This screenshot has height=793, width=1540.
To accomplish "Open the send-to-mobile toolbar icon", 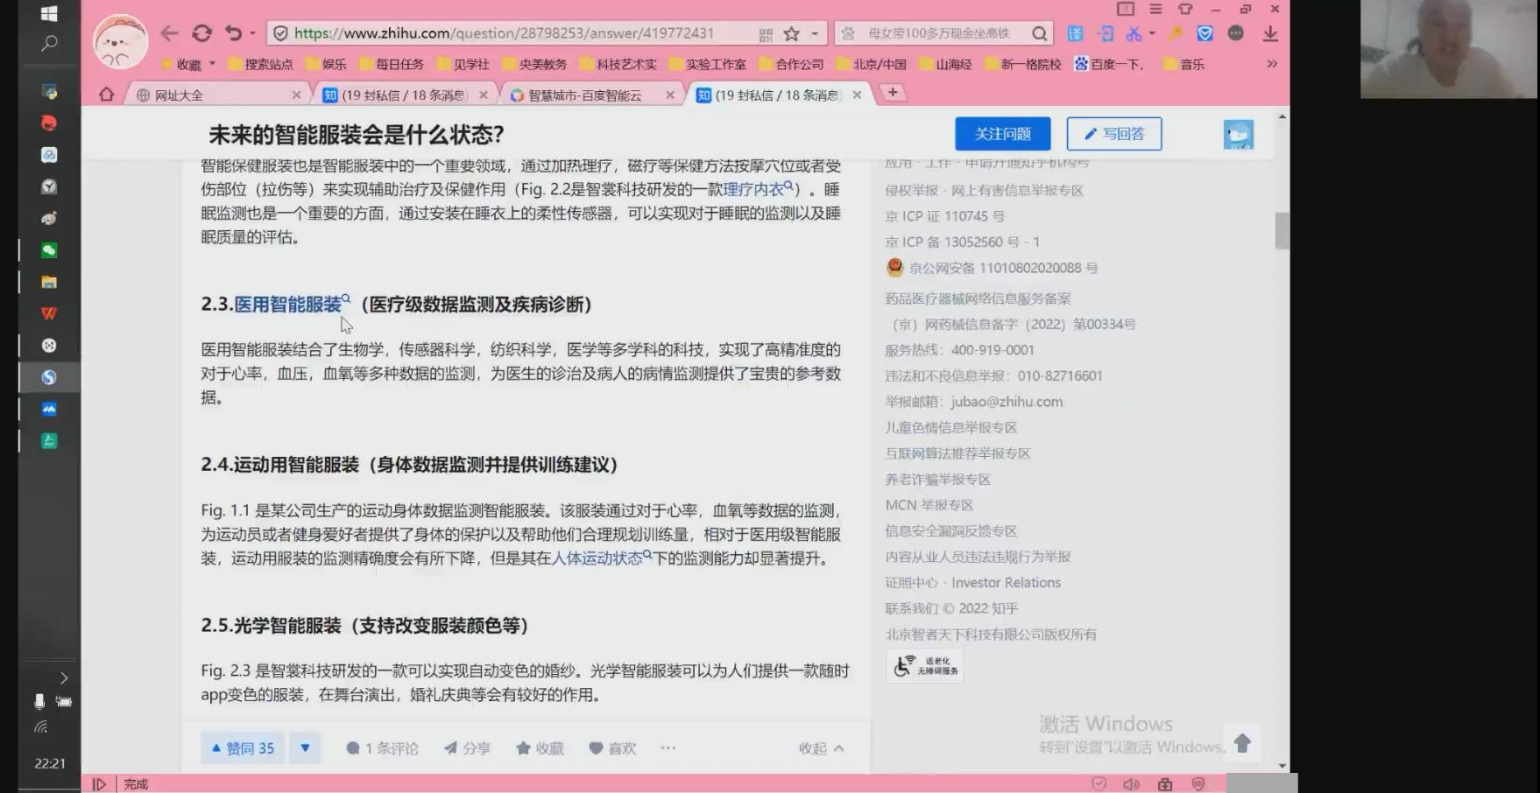I will (1106, 33).
